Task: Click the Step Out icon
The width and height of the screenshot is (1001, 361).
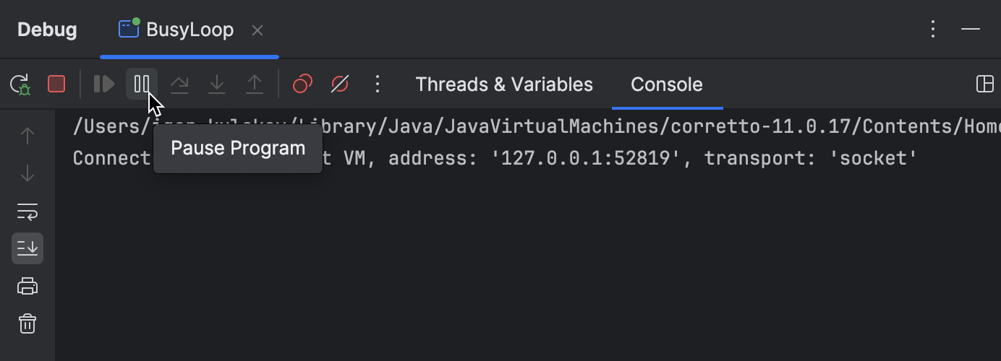Action: (x=255, y=84)
